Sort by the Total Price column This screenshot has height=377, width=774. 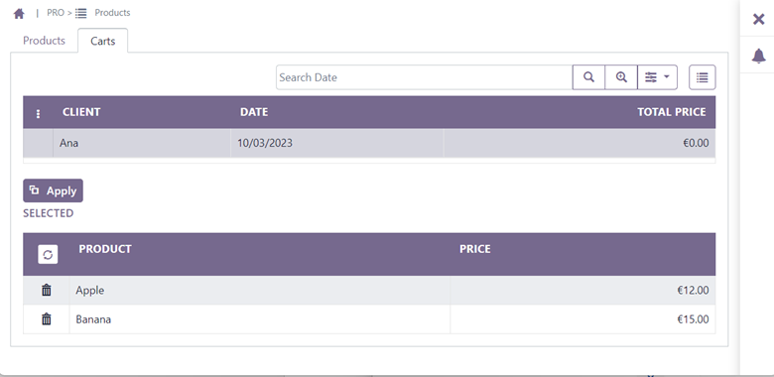672,112
